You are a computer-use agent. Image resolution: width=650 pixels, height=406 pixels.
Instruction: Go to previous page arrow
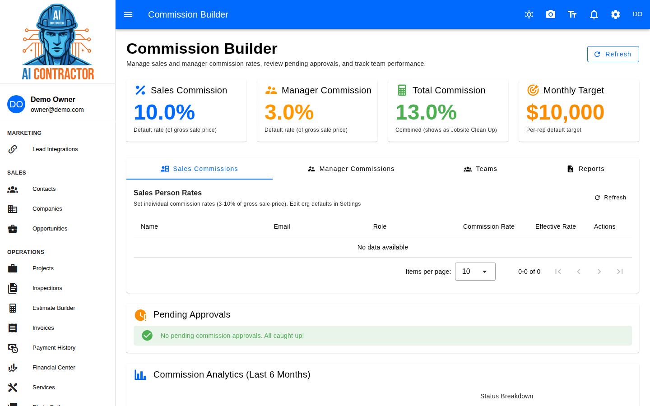pos(579,272)
